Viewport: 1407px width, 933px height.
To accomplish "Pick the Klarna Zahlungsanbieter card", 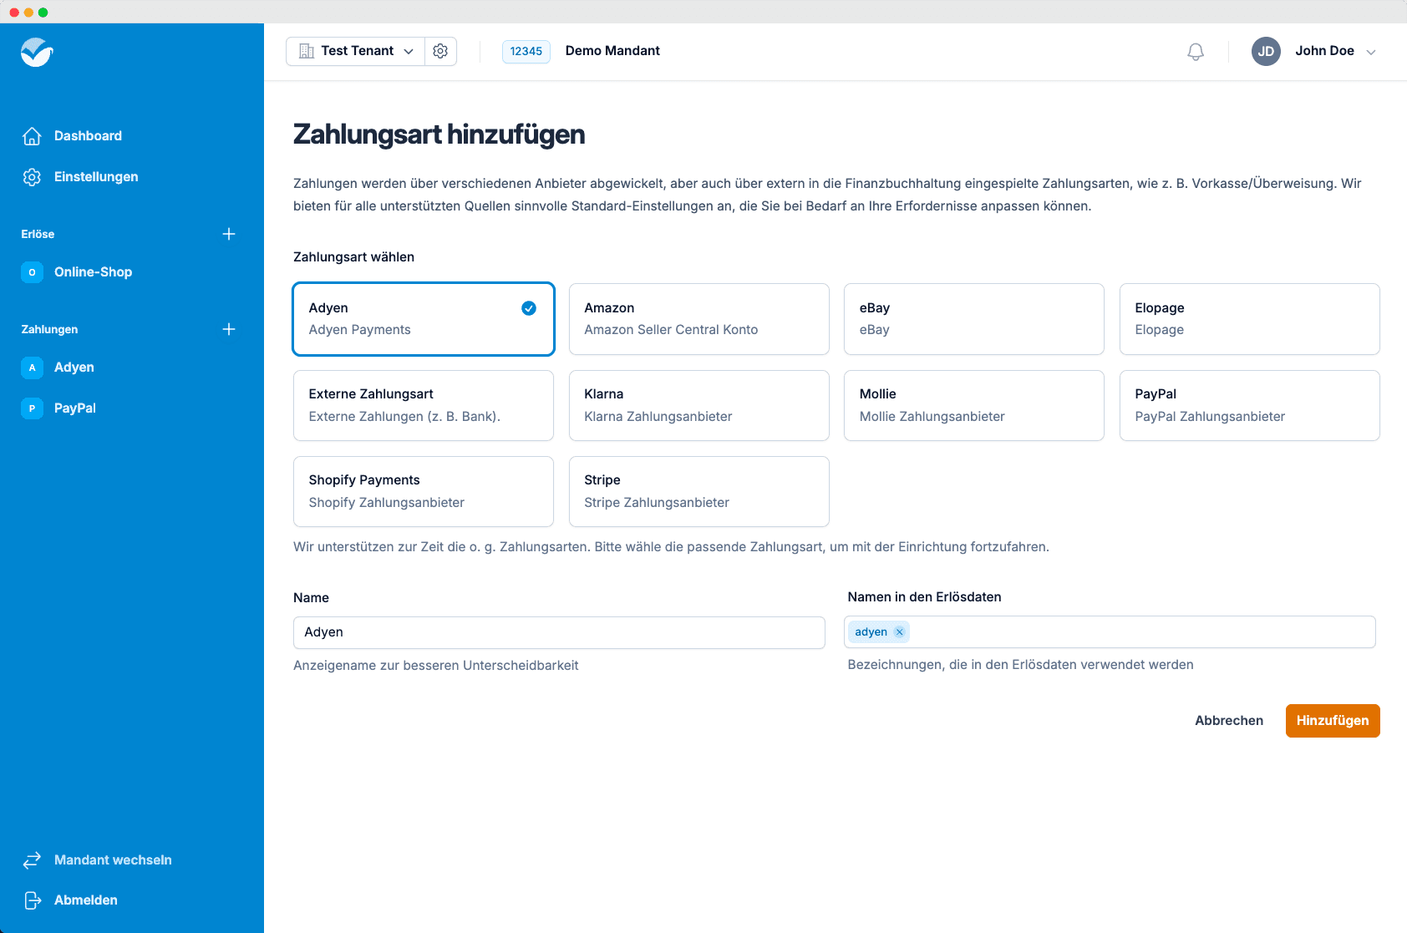I will click(698, 405).
